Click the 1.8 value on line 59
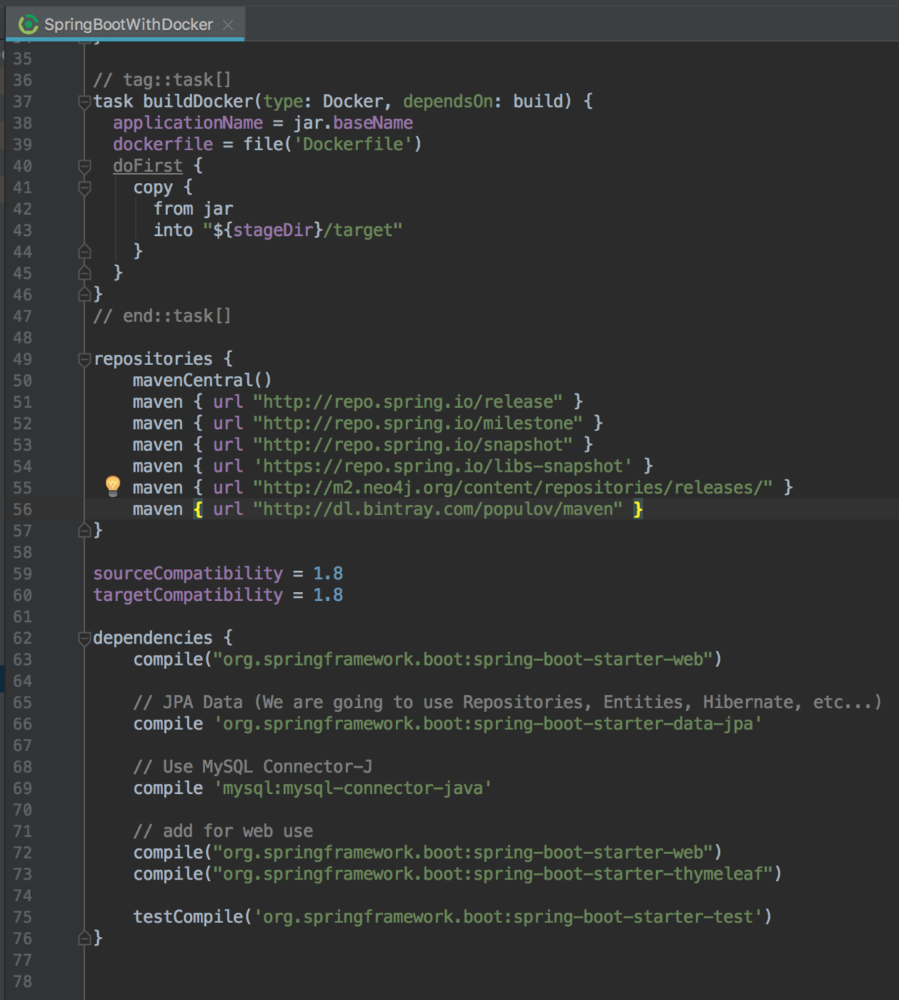Image resolution: width=899 pixels, height=1000 pixels. coord(328,573)
